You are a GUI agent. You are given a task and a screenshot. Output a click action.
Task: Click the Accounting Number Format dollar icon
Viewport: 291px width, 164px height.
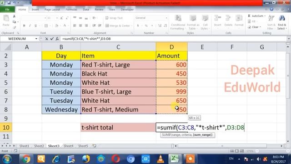tap(138, 26)
